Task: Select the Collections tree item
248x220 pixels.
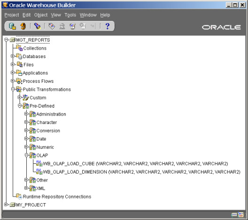Action: 35,48
